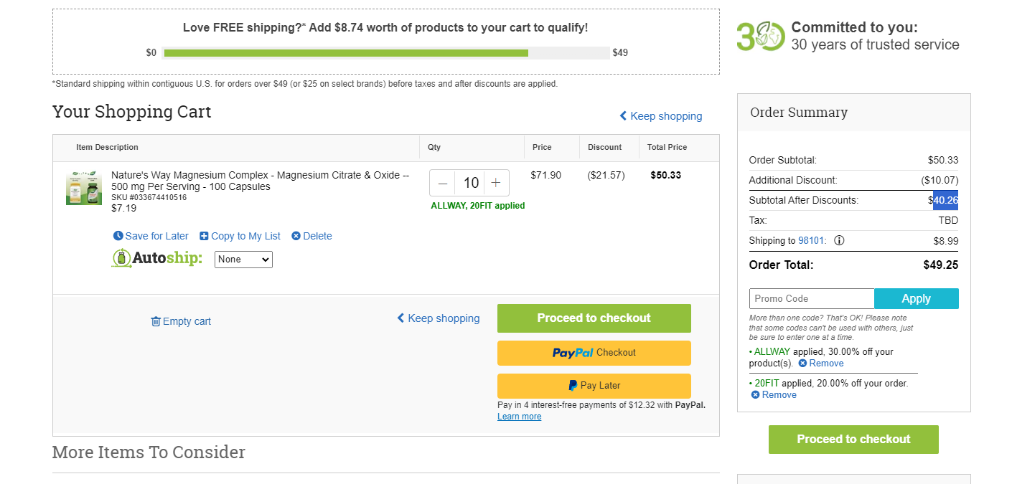Click green Proceed to checkout in cart
The width and height of the screenshot is (1012, 484).
pos(594,318)
